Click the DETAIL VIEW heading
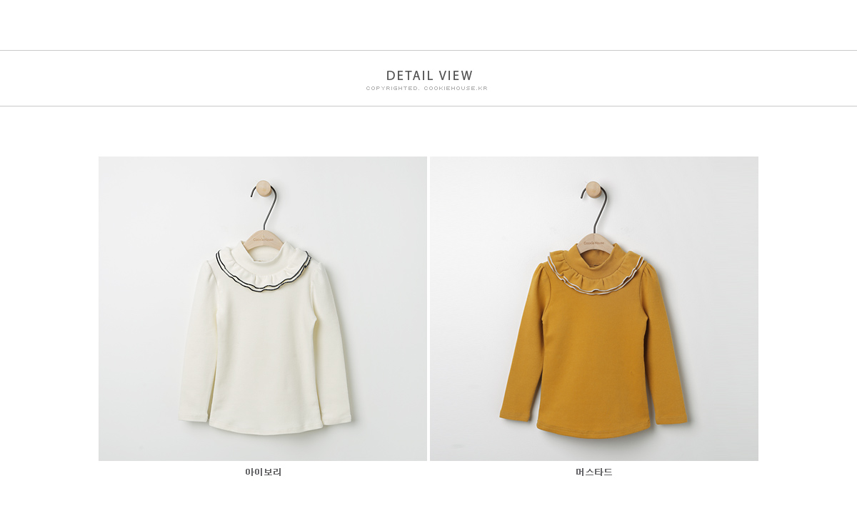 tap(429, 76)
